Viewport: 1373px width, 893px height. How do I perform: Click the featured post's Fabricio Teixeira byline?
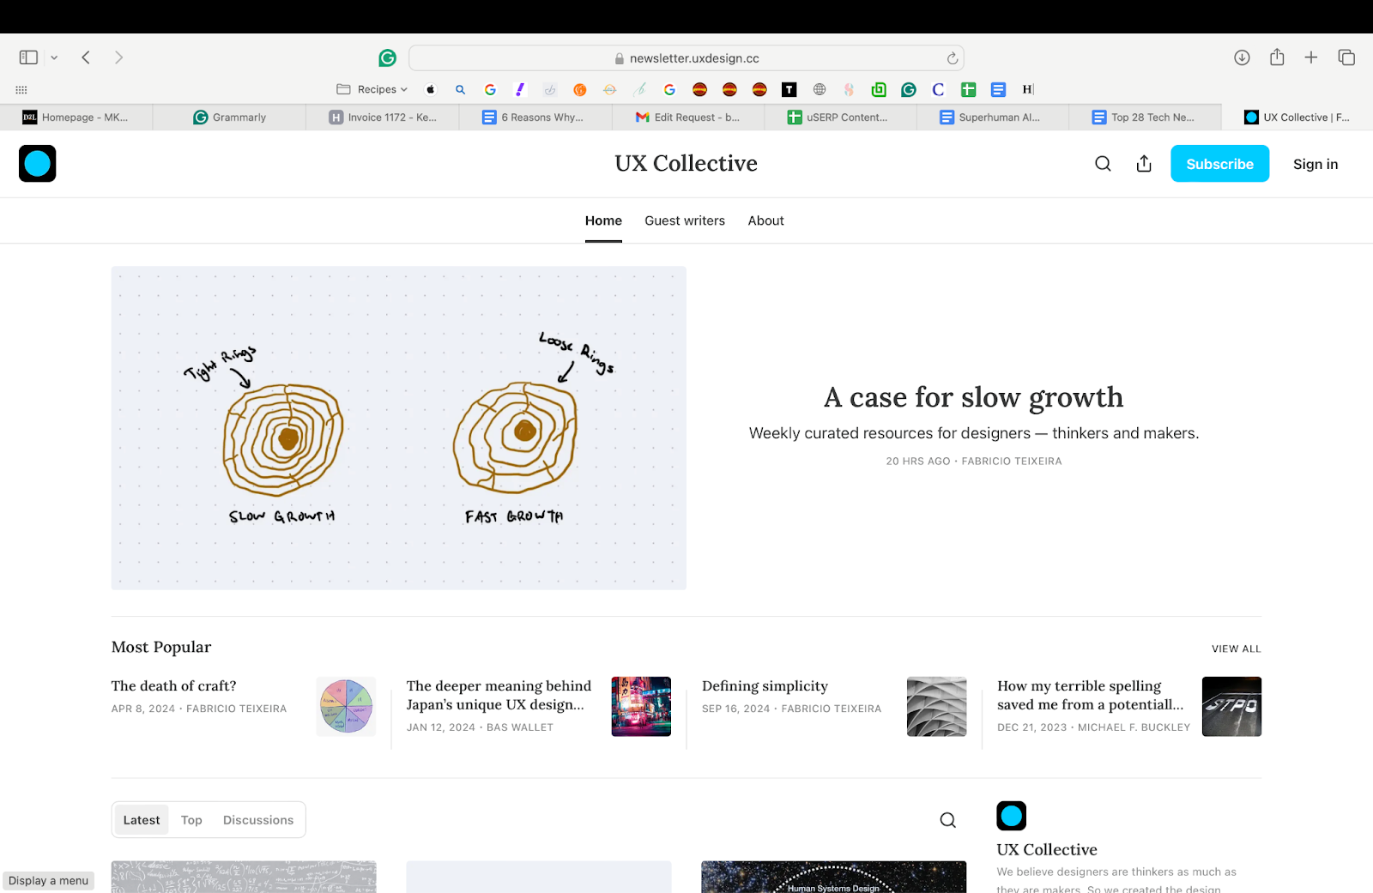1012,461
